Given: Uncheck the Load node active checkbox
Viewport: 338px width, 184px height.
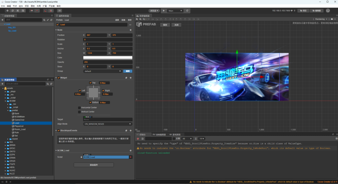Looking at the screenshot, I should 57,24.
